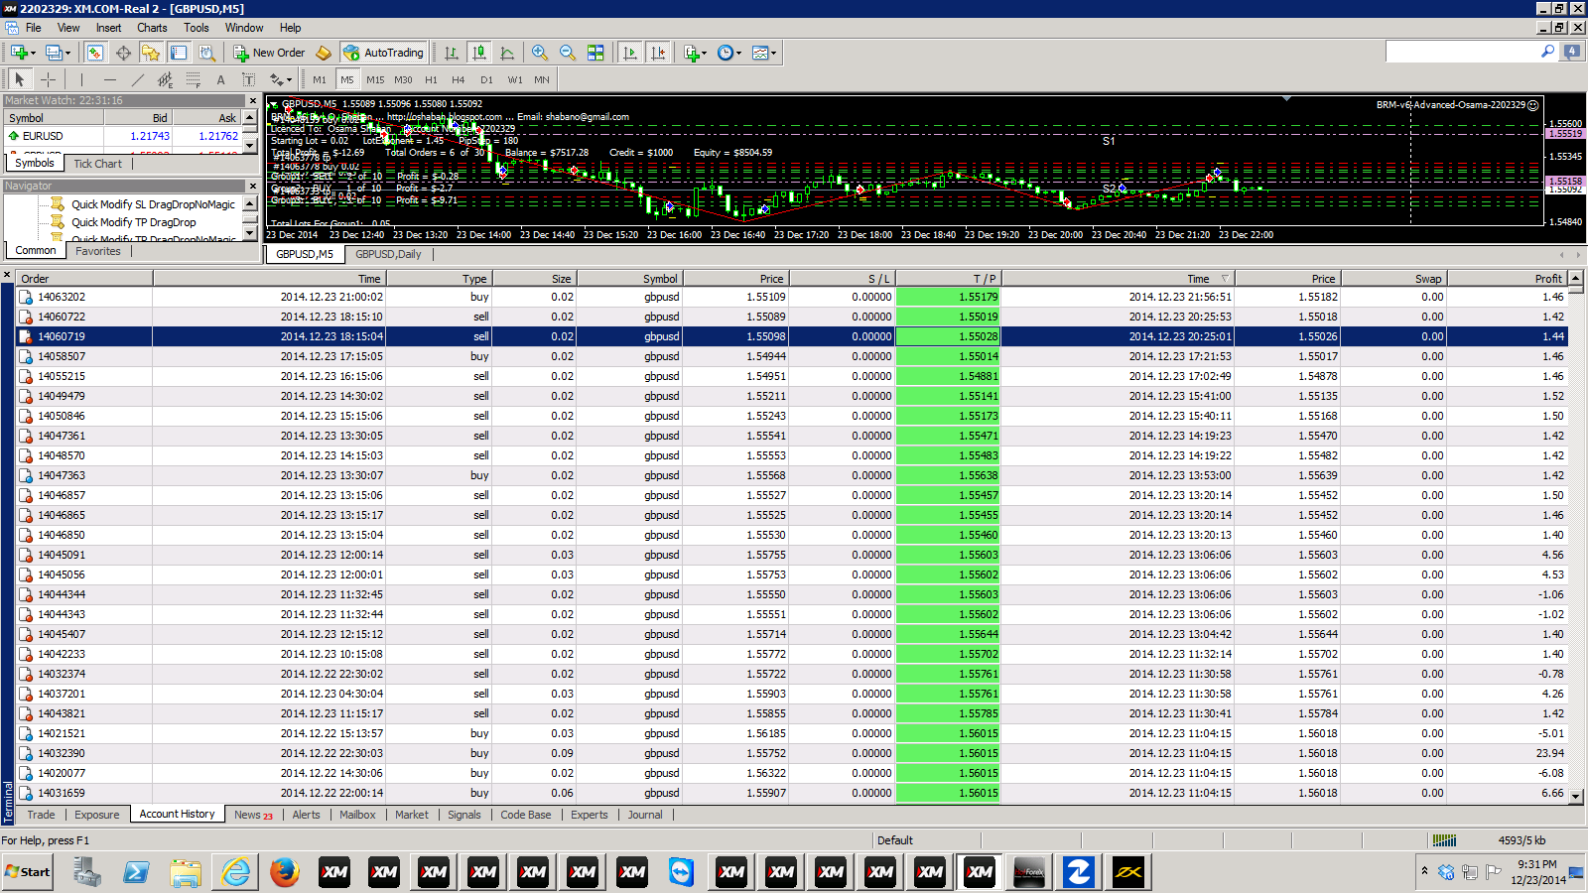
Task: Expand the Templates dropdown
Action: point(774,54)
